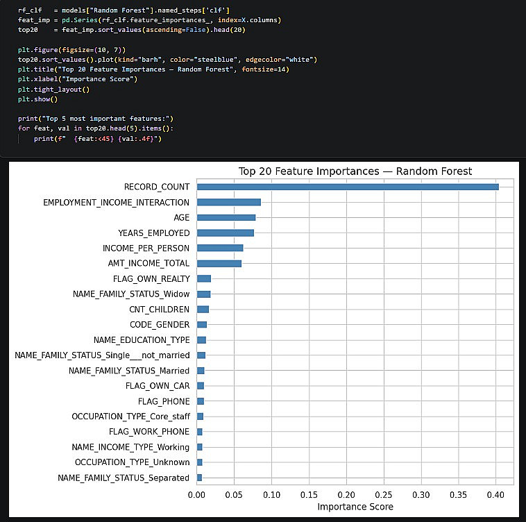The height and width of the screenshot is (522, 526).
Task: Click the NAME_FAMILY_STATUS_Widow axis label
Action: pos(131,294)
